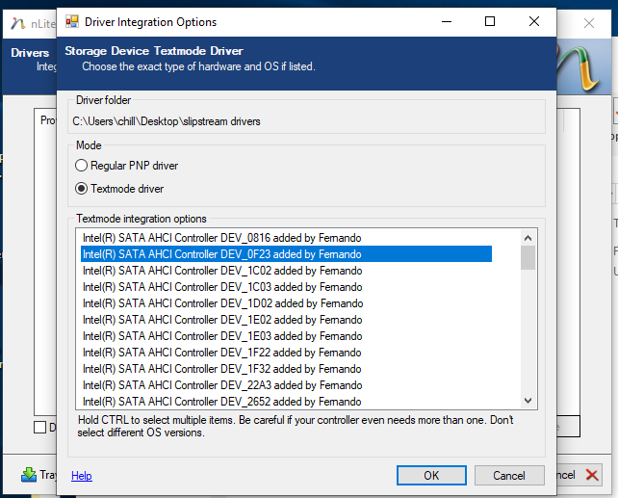Open the Help link
This screenshot has width=618, height=498.
(x=82, y=476)
